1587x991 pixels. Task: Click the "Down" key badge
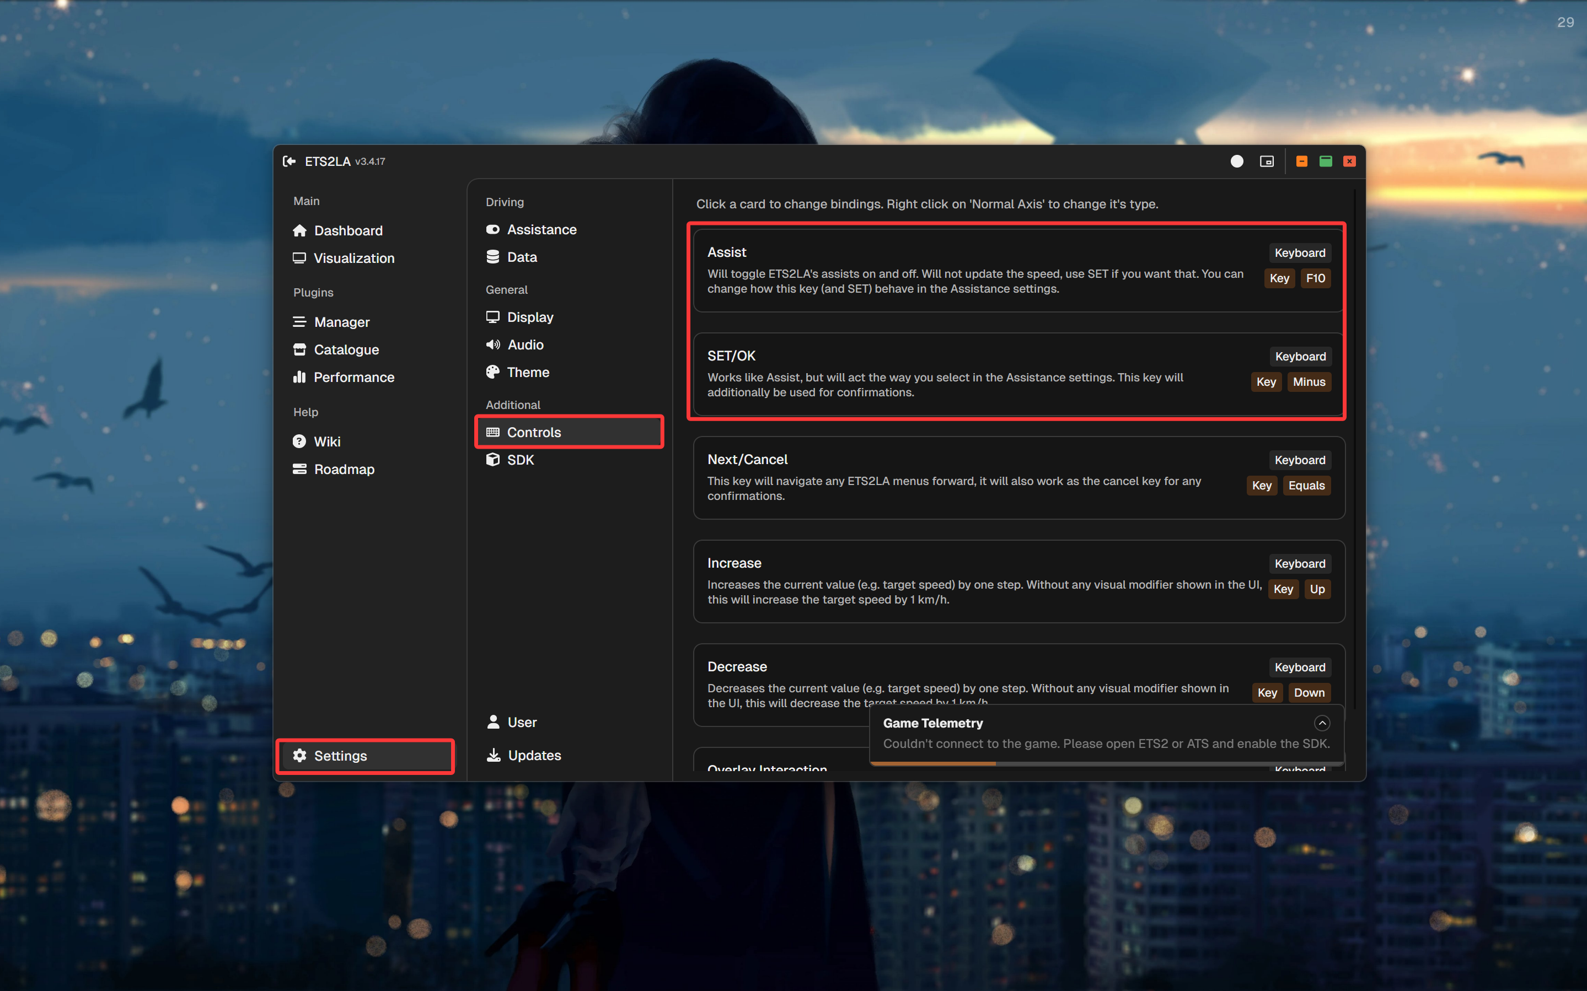(1309, 693)
